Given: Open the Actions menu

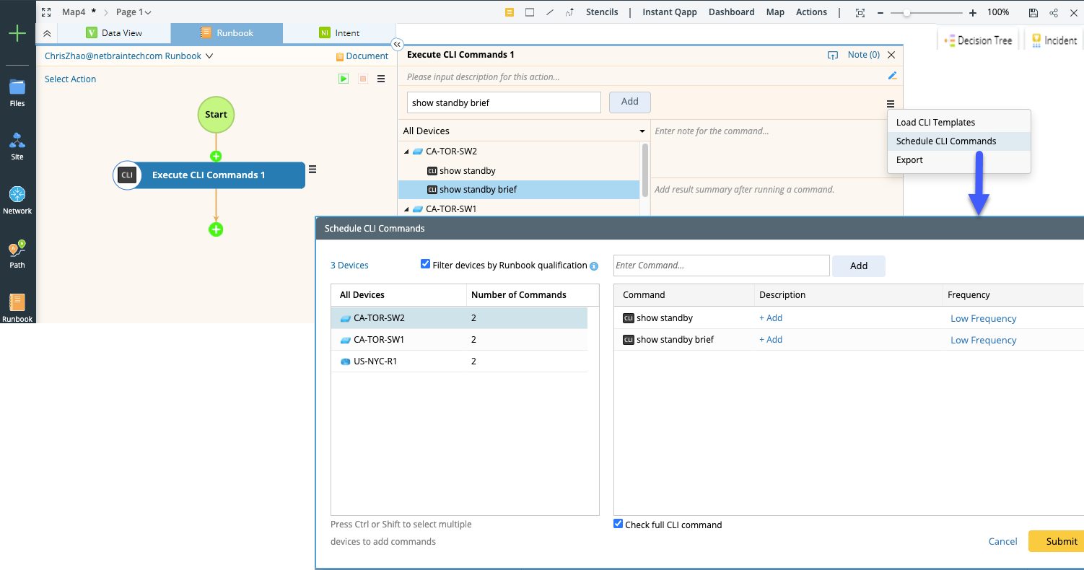Looking at the screenshot, I should click(x=811, y=12).
